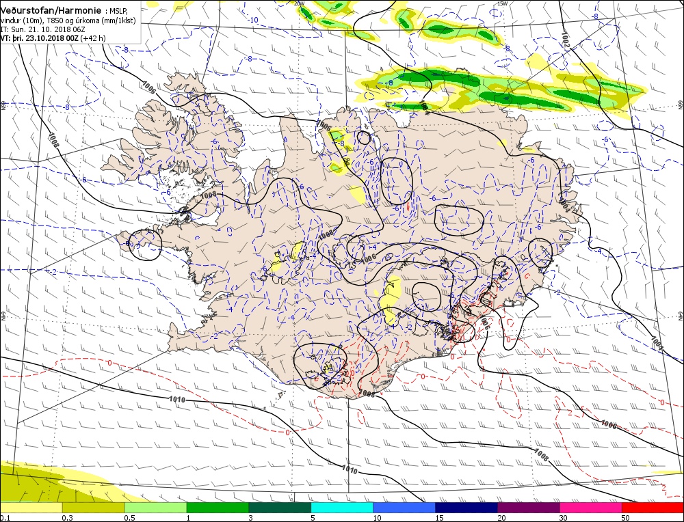The height and width of the screenshot is (522, 684).
Task: Click the red 50+ legend swatch
Action: tap(653, 507)
